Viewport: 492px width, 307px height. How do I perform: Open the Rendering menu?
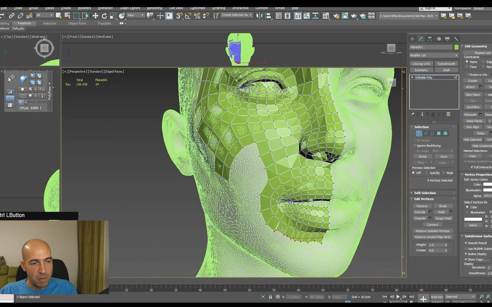[x=154, y=8]
